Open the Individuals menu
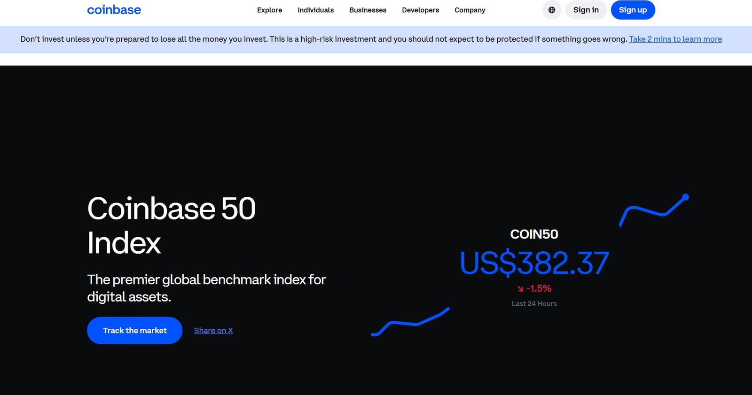752x395 pixels. pyautogui.click(x=316, y=10)
